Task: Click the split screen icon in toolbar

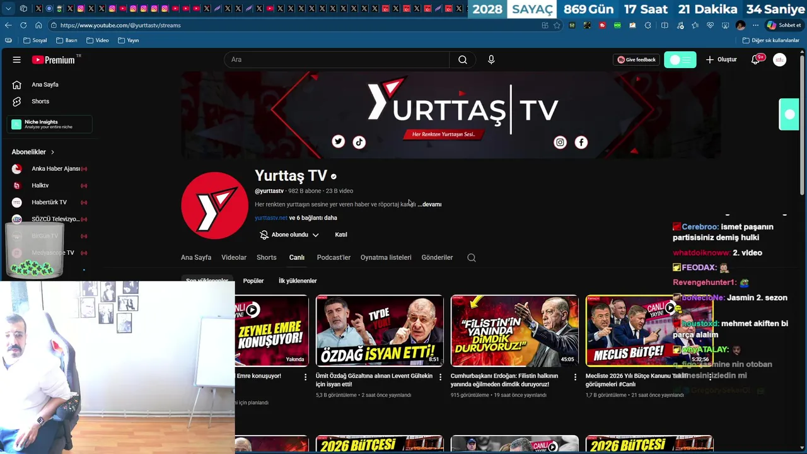Action: point(665,25)
